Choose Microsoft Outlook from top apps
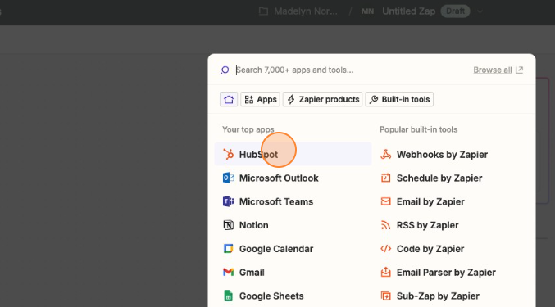555x307 pixels. pyautogui.click(x=293, y=178)
